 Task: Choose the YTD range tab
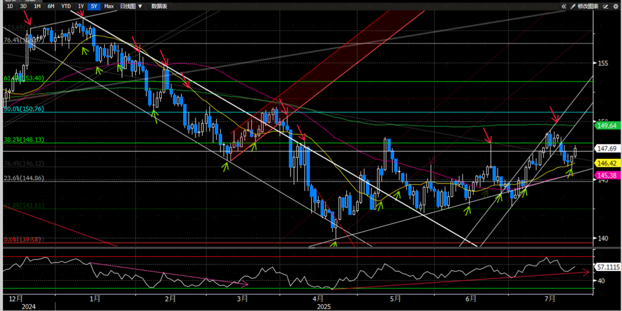pos(66,6)
